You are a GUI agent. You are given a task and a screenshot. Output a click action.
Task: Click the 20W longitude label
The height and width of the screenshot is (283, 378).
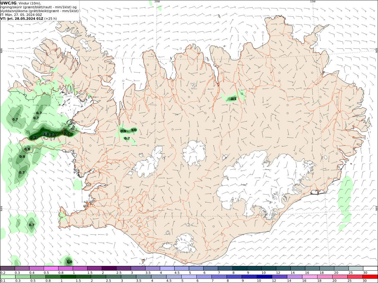pos(157,1)
